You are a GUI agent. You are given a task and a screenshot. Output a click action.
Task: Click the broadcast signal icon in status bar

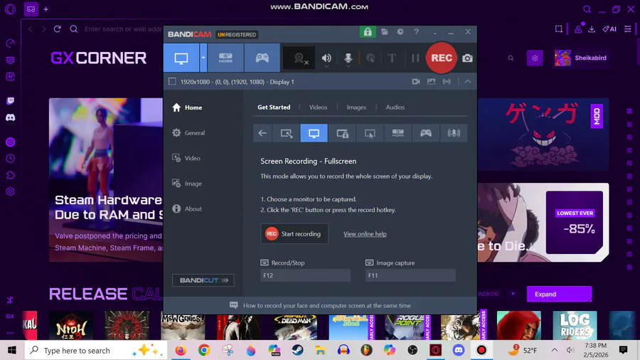click(447, 82)
